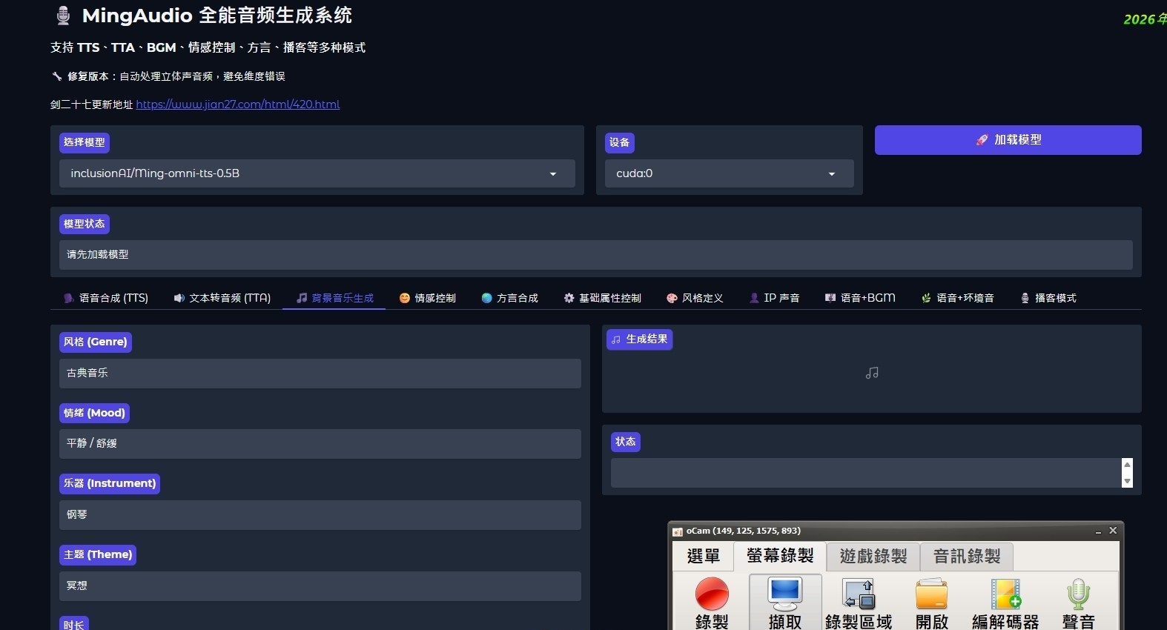Open the 设备 device dropdown showing cuda:0
Image resolution: width=1167 pixels, height=630 pixels.
tap(730, 173)
